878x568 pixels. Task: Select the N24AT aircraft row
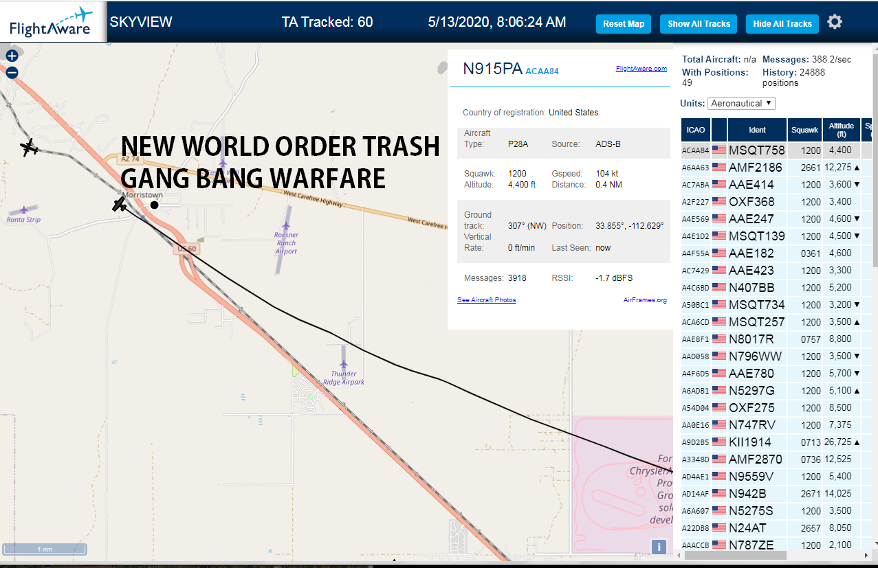tap(776, 528)
